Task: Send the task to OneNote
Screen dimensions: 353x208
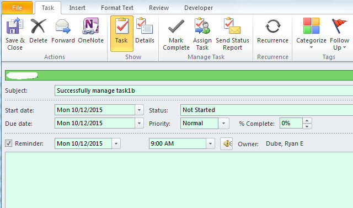Action: click(90, 31)
